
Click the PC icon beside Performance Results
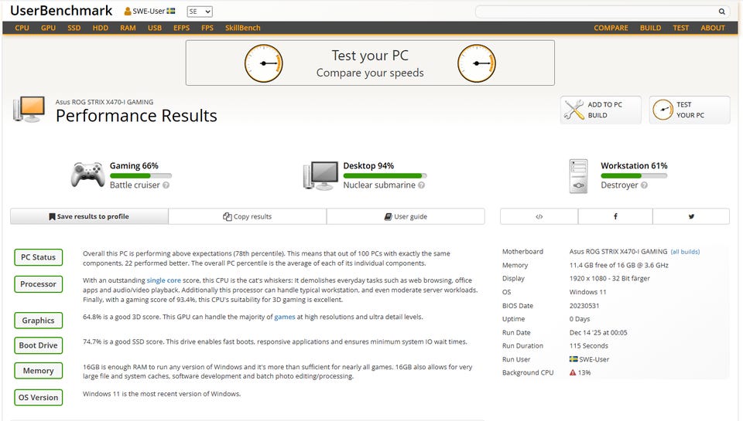coord(29,109)
